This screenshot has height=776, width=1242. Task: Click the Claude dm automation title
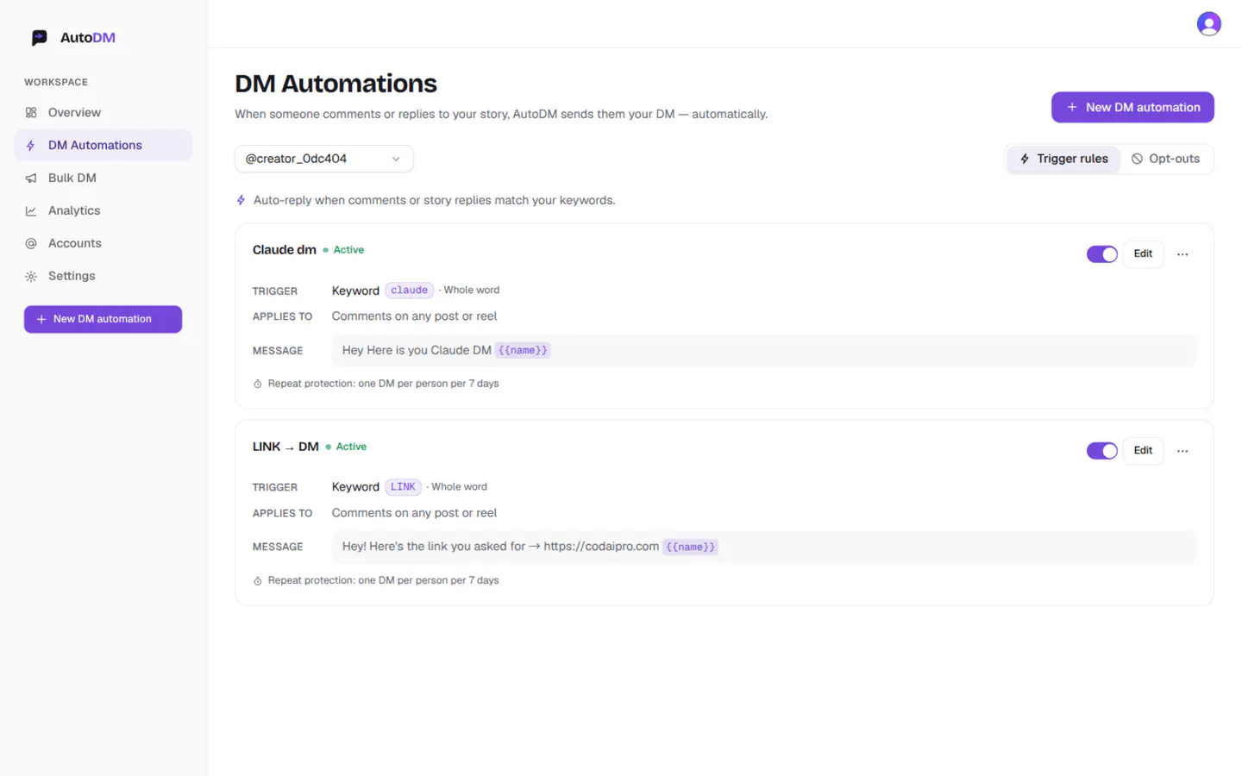click(x=285, y=250)
